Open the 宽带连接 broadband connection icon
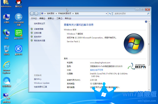Image resolution: width=158 pixels, height=104 pixels. 6,98
